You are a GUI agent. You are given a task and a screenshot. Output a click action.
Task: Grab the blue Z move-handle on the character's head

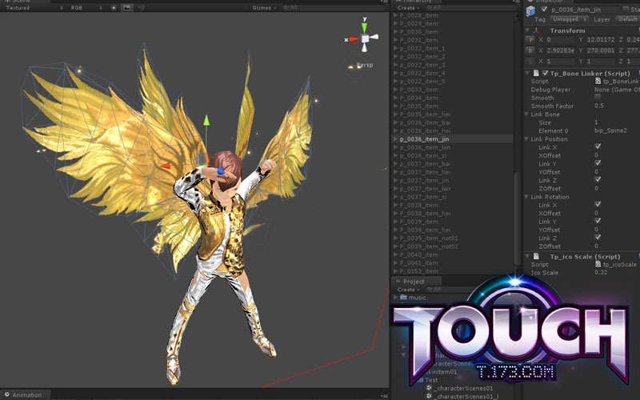[x=221, y=171]
